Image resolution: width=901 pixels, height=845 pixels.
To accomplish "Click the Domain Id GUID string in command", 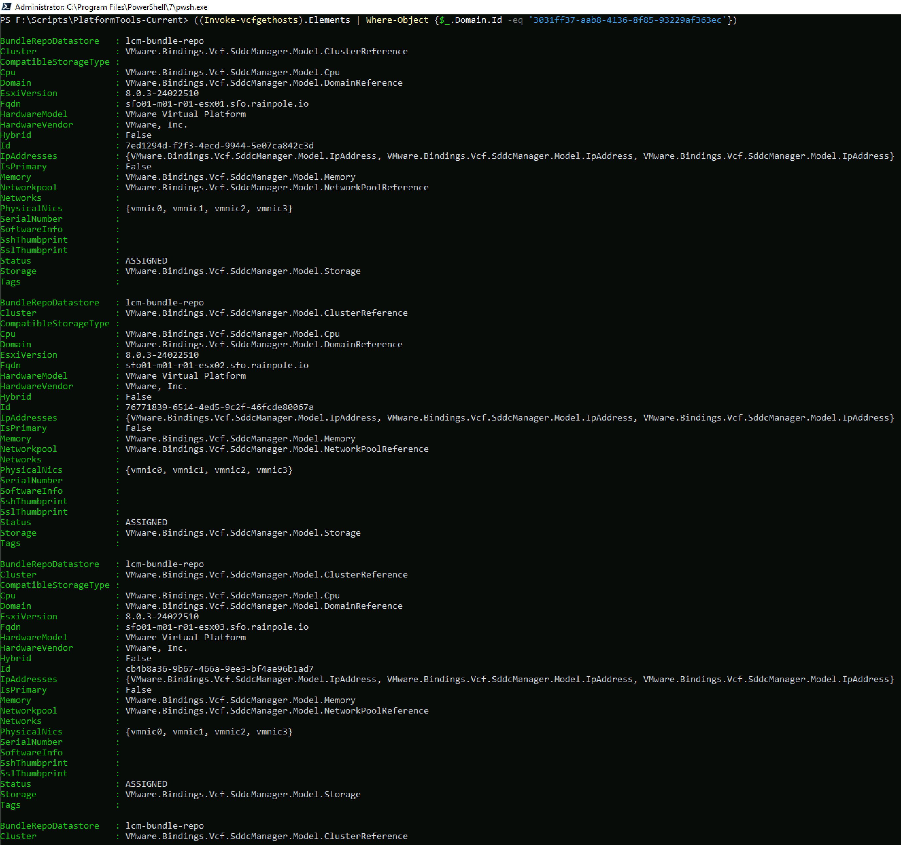I will point(627,20).
